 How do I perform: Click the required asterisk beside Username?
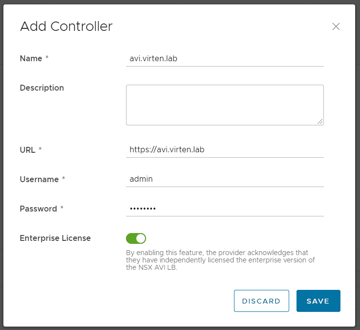(64, 178)
